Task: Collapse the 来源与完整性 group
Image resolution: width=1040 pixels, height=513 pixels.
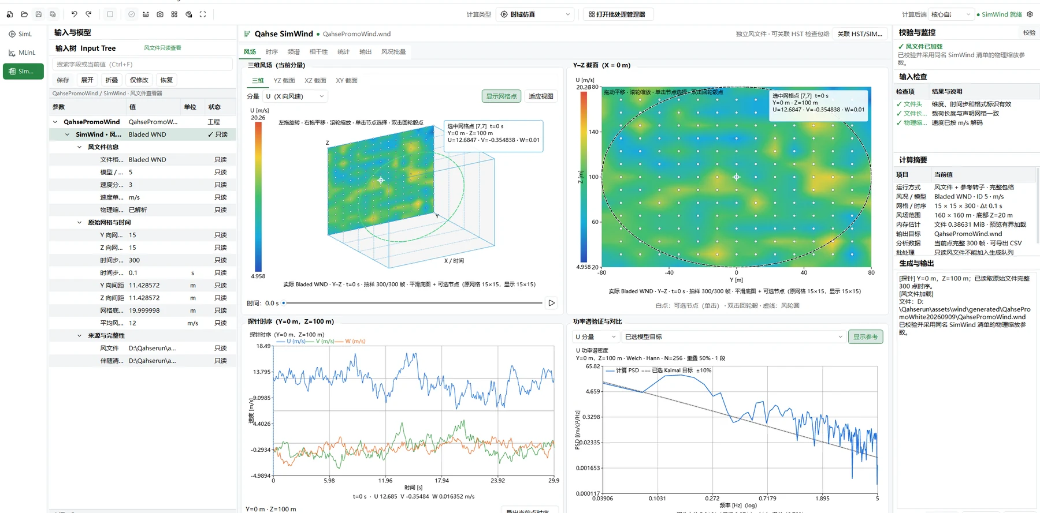Action: [80, 336]
